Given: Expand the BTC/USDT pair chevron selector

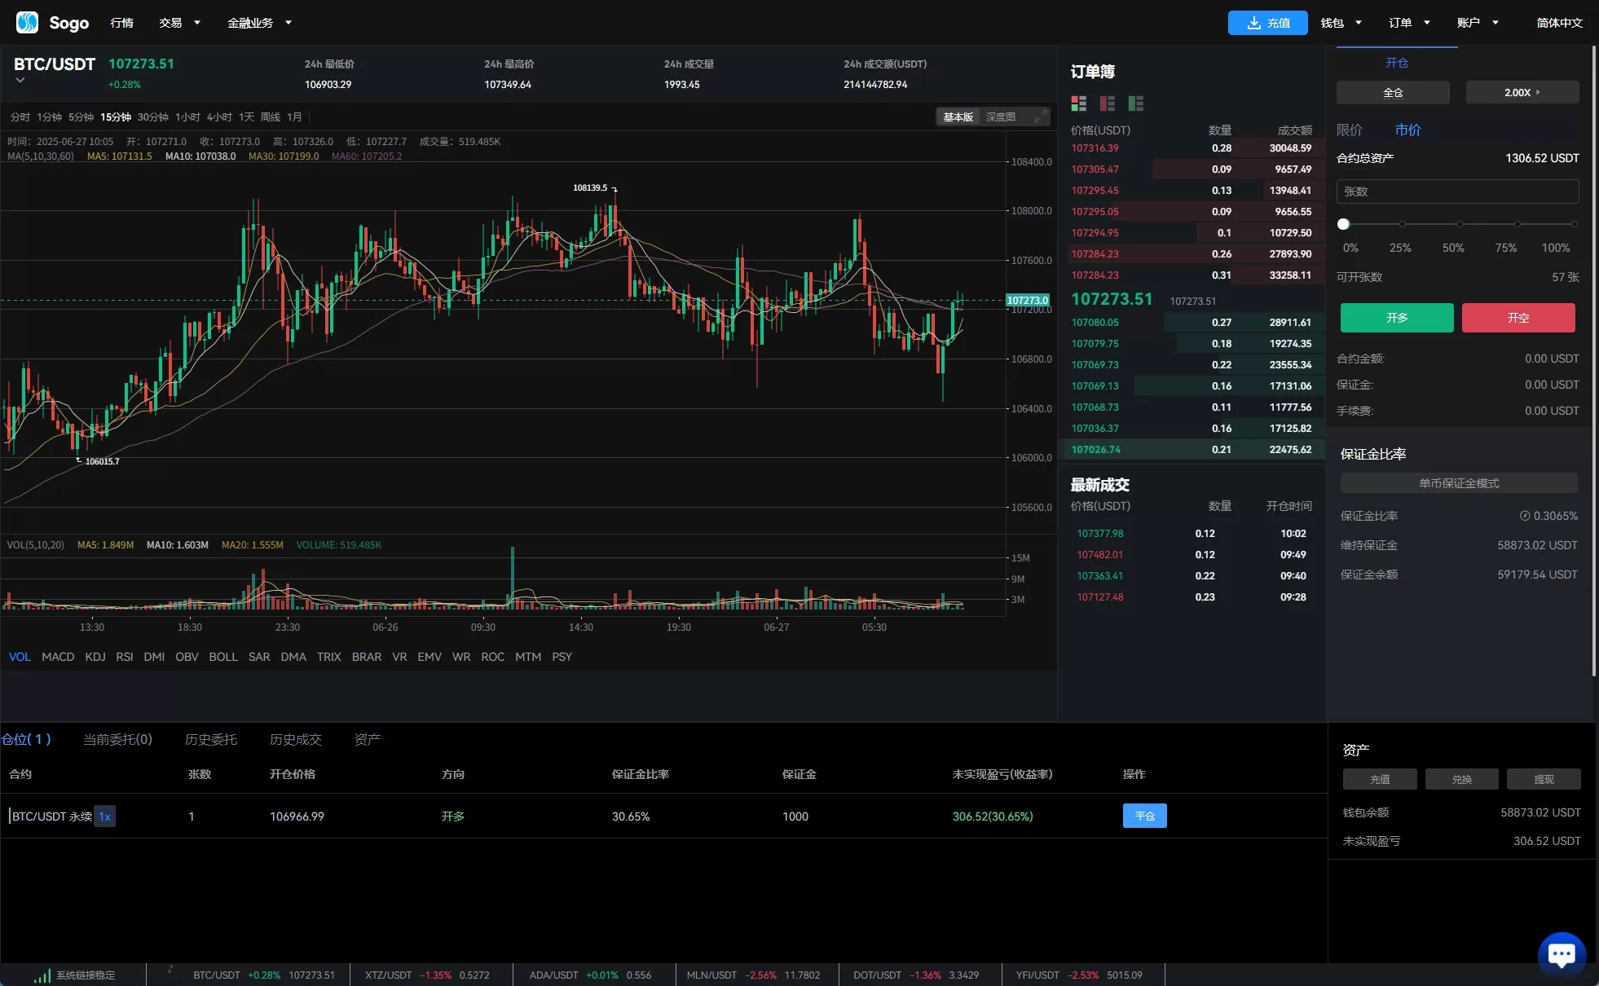Looking at the screenshot, I should pyautogui.click(x=20, y=81).
